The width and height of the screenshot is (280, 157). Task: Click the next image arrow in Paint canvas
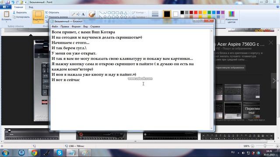click(274, 81)
